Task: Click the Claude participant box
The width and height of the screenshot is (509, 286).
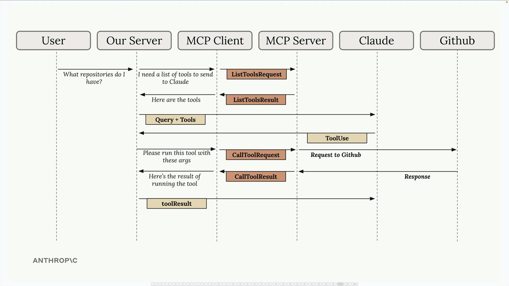Action: tap(376, 41)
